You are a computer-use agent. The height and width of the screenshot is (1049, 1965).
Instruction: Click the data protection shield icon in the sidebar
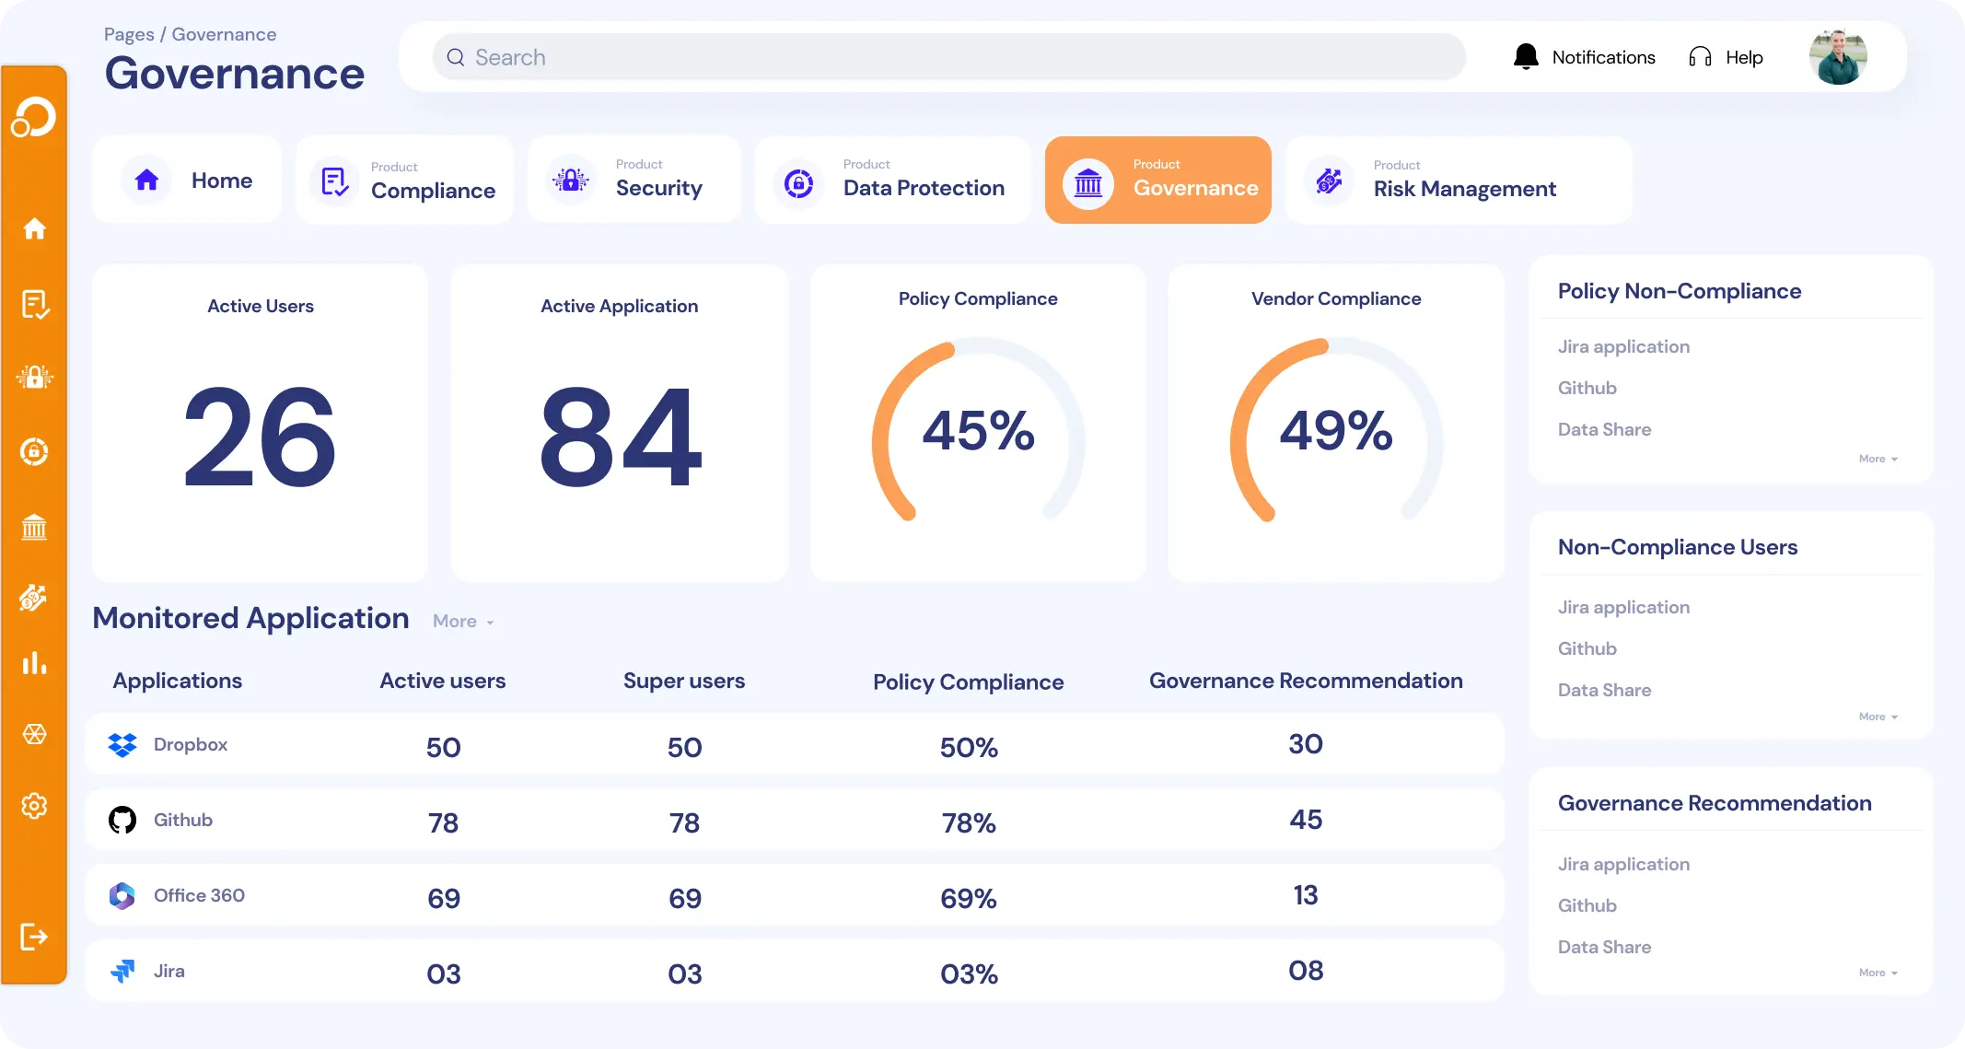(34, 451)
